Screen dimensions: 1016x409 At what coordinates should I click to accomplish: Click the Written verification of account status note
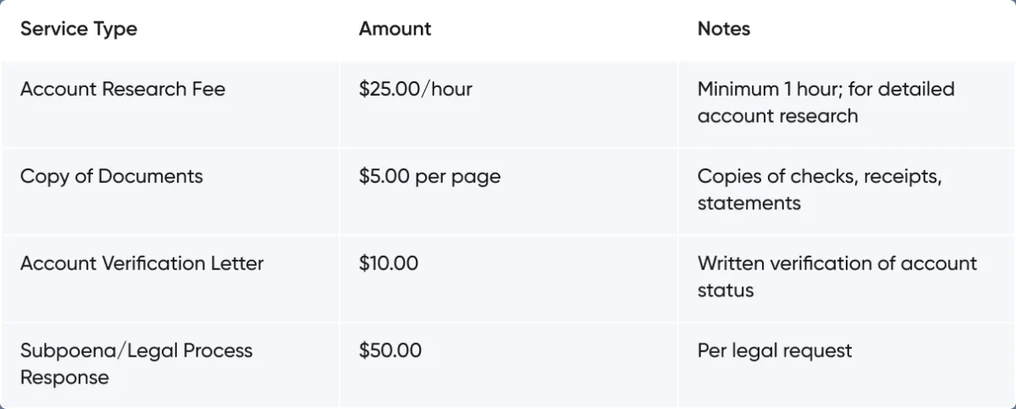click(x=837, y=277)
